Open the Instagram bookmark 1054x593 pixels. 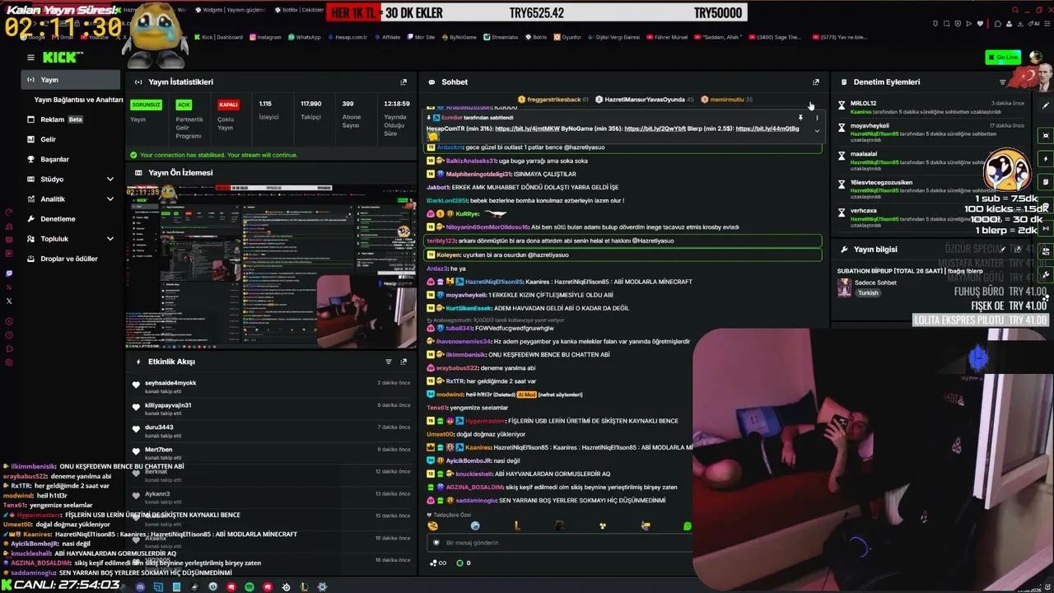coord(265,37)
